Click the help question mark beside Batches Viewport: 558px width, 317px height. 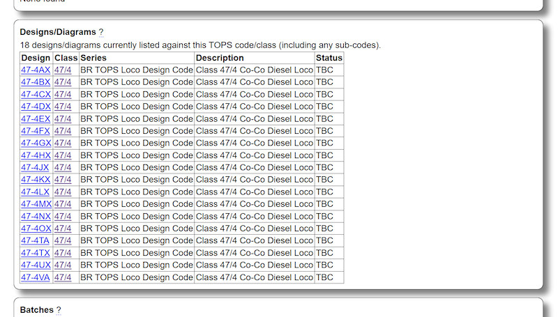59,310
